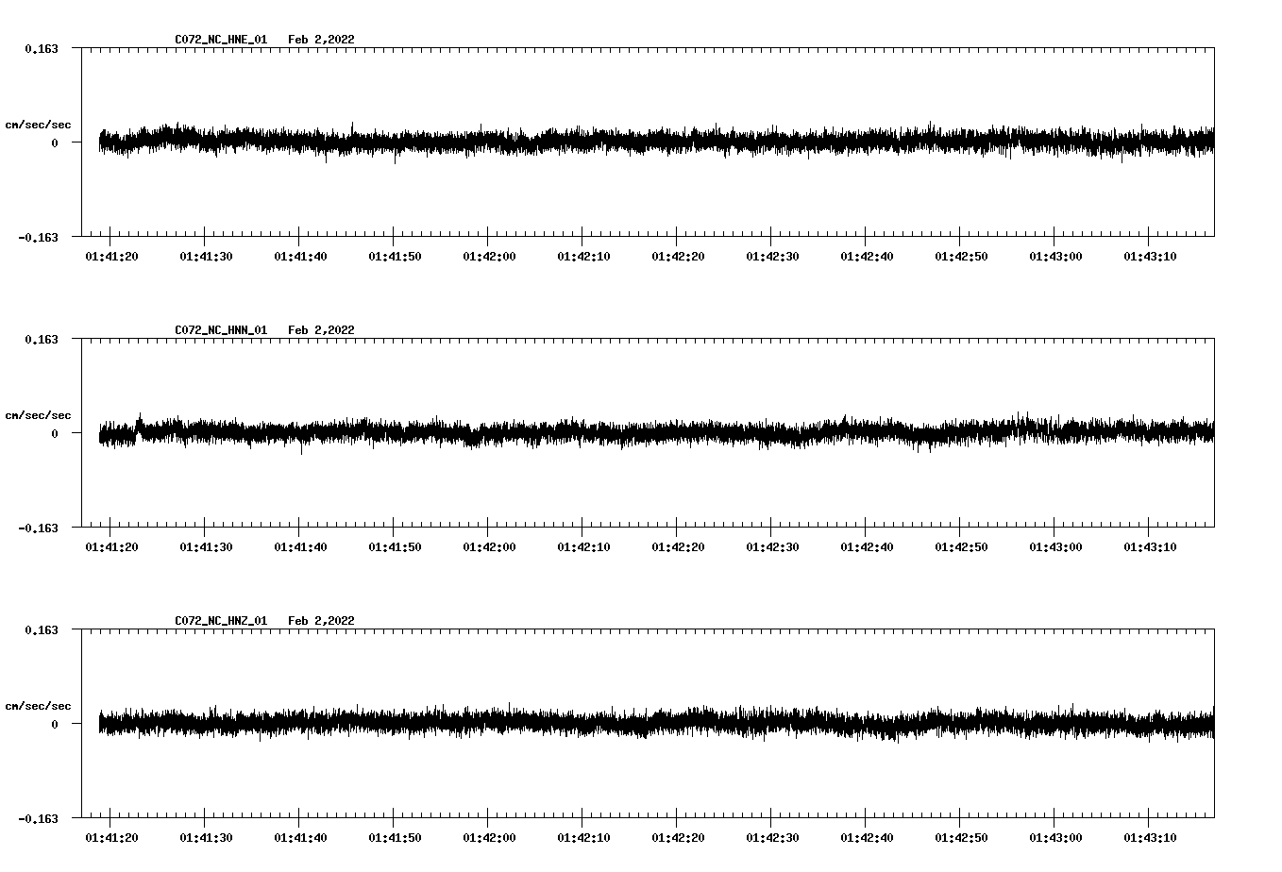Click the 01:42:50 time label under HNN plot

(961, 547)
